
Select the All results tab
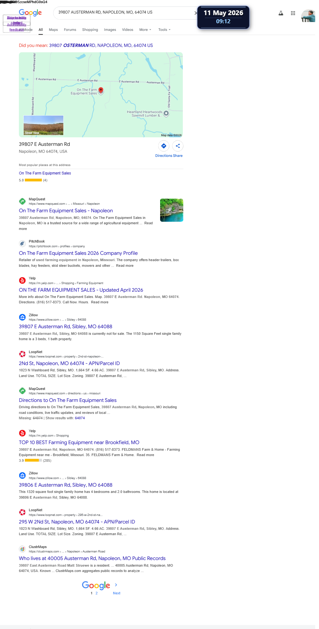(x=41, y=30)
